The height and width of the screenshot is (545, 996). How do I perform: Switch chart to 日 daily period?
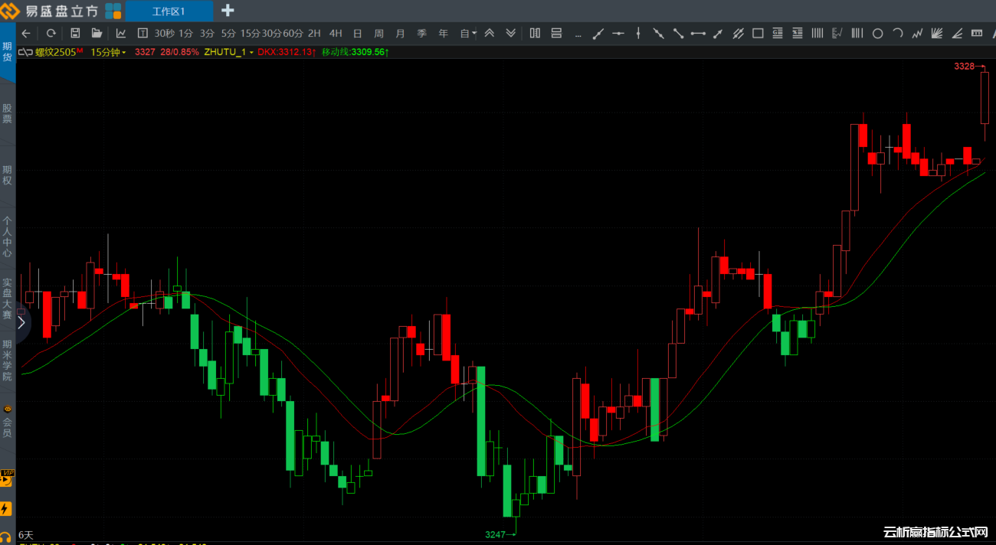click(357, 33)
